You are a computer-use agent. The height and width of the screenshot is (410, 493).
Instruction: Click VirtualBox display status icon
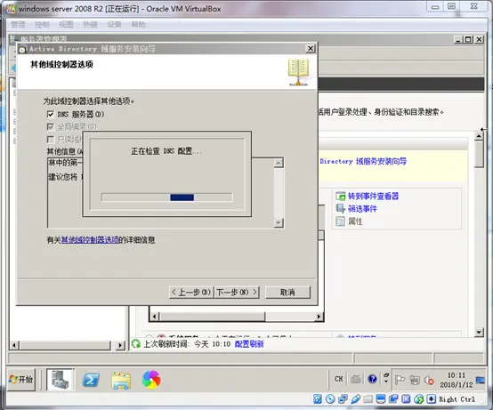[381, 399]
